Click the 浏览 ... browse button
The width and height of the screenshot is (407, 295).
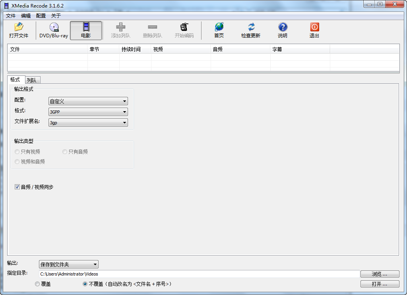pyautogui.click(x=380, y=274)
